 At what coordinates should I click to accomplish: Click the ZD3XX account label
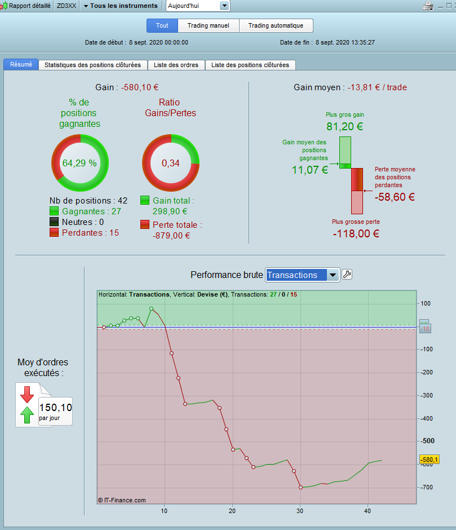click(x=67, y=6)
